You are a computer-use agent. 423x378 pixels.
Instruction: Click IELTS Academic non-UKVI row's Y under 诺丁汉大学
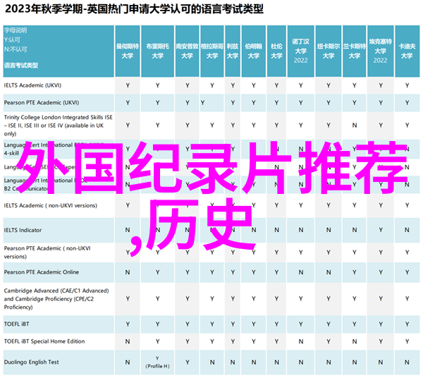tap(300, 206)
